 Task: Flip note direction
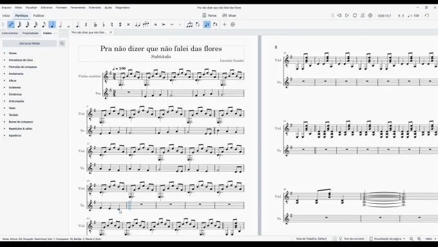click(x=198, y=25)
